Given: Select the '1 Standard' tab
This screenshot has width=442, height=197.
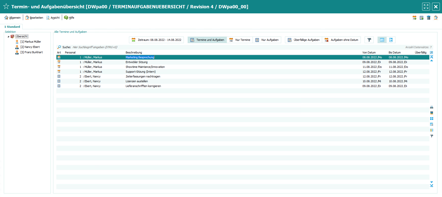Looking at the screenshot, I should coord(12,27).
